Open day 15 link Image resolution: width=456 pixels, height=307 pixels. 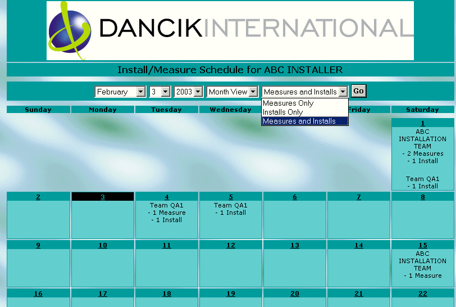click(x=422, y=245)
